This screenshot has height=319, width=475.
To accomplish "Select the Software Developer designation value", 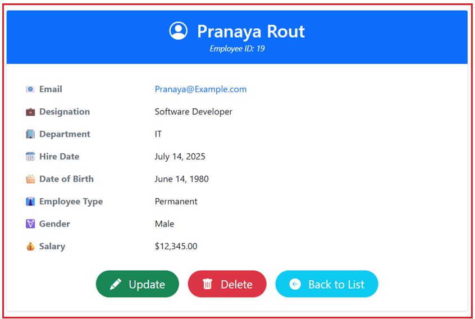I will (x=193, y=112).
